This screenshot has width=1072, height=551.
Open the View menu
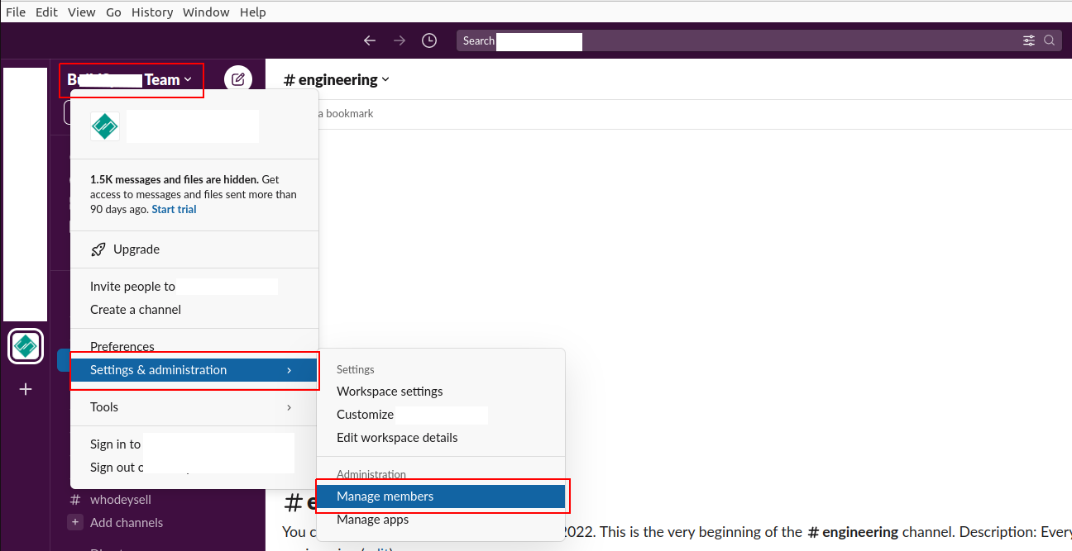pos(82,12)
